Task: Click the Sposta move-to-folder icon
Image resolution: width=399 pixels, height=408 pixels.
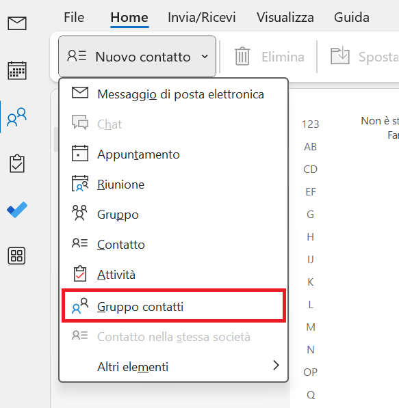Action: (x=340, y=55)
